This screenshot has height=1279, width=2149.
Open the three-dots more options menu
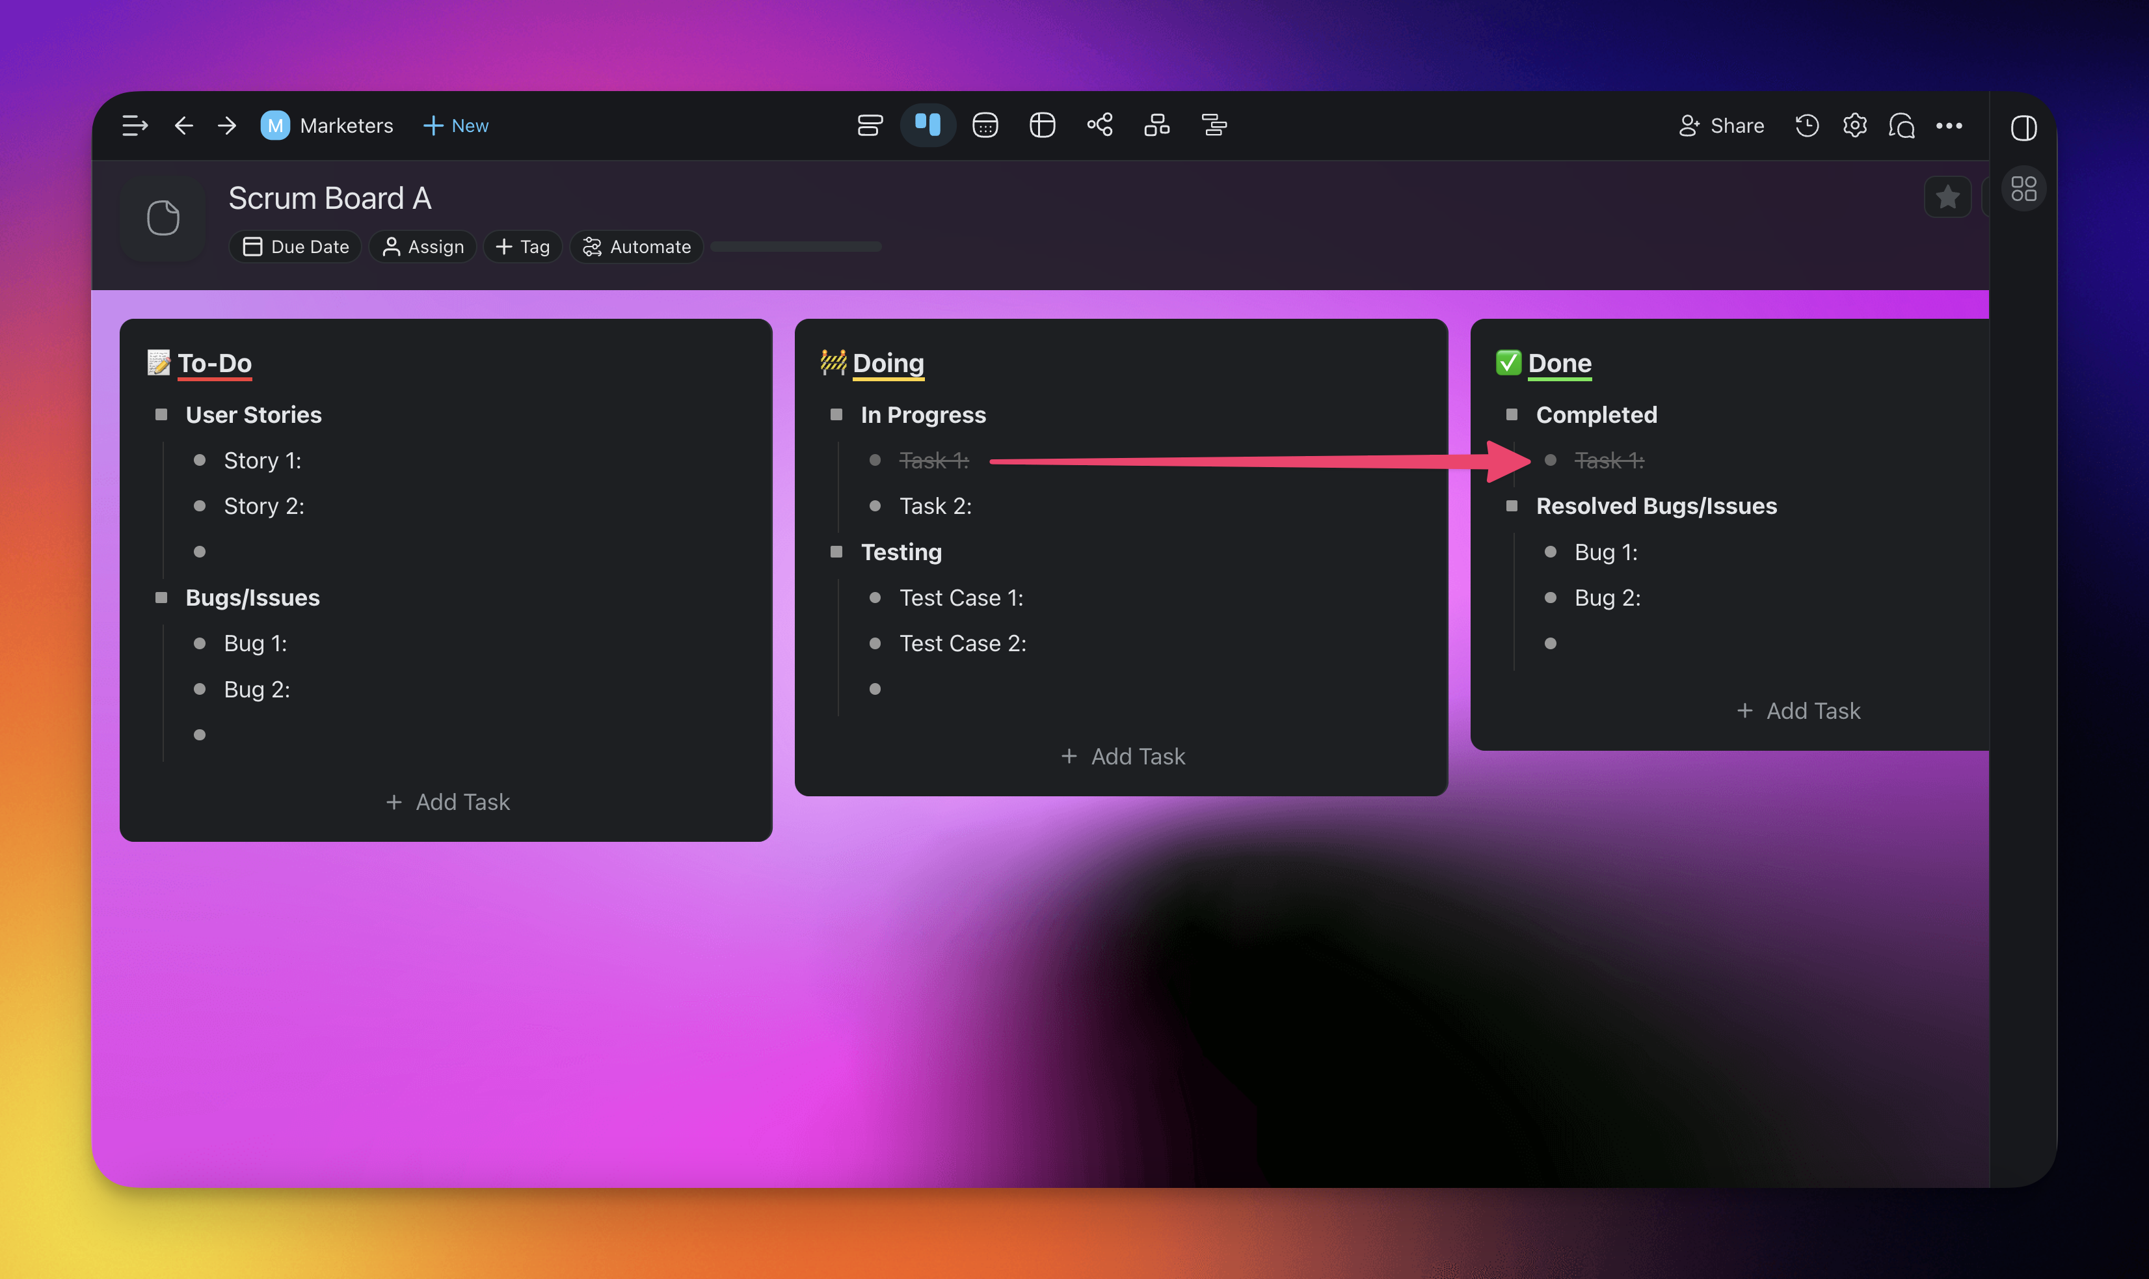(x=1949, y=126)
